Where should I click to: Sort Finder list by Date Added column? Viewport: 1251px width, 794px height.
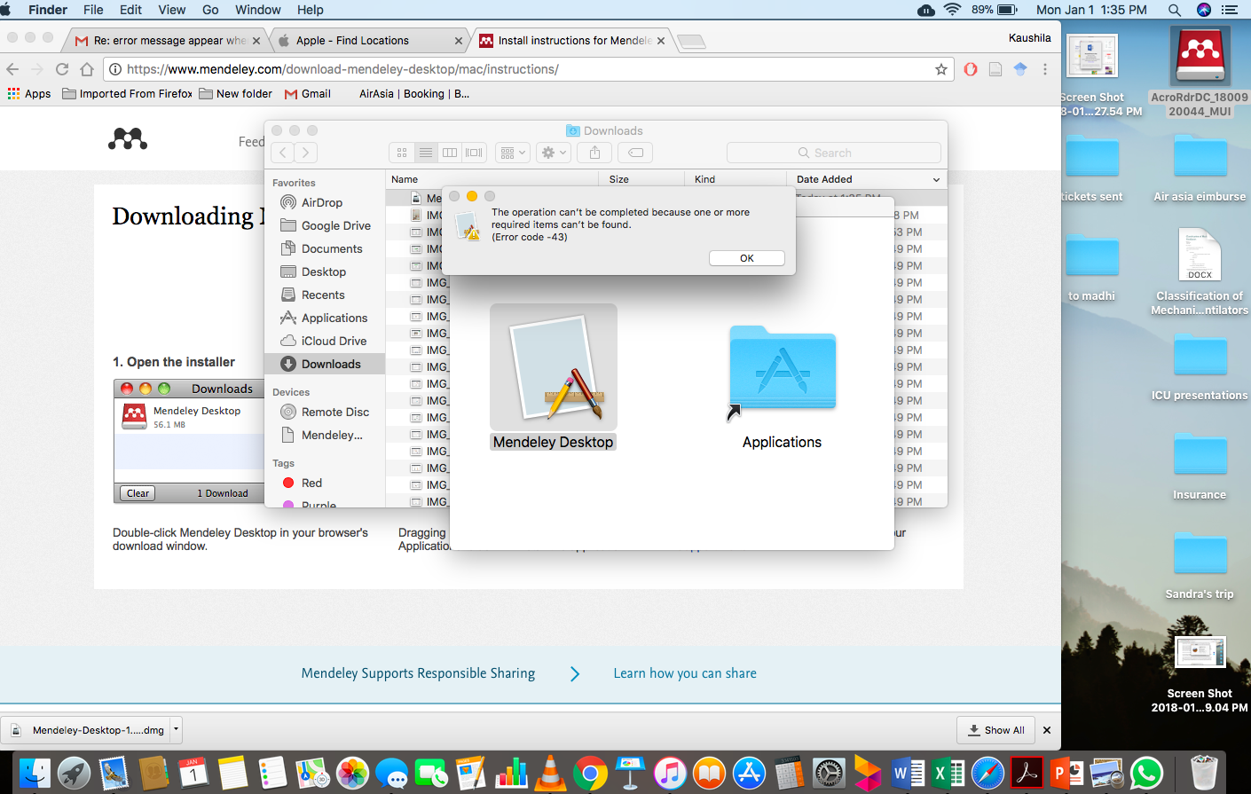[x=868, y=179]
